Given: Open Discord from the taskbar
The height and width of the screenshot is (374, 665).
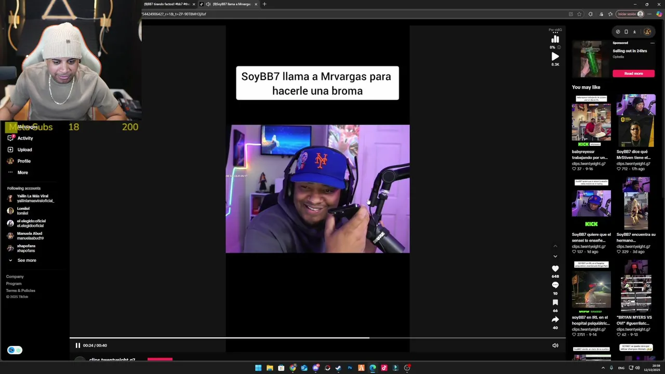Looking at the screenshot, I should click(315, 368).
